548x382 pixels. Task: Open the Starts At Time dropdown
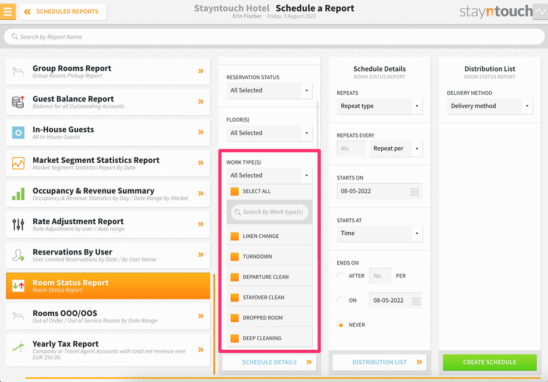[379, 234]
